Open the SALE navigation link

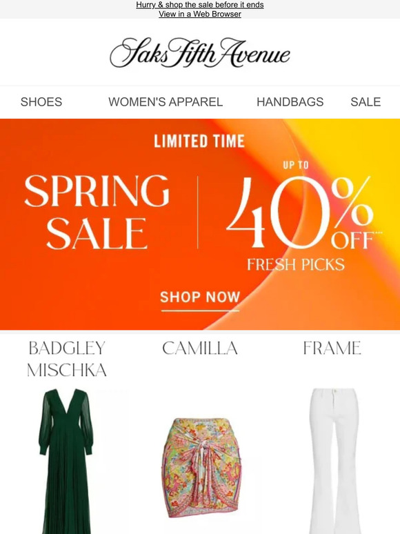coord(366,102)
